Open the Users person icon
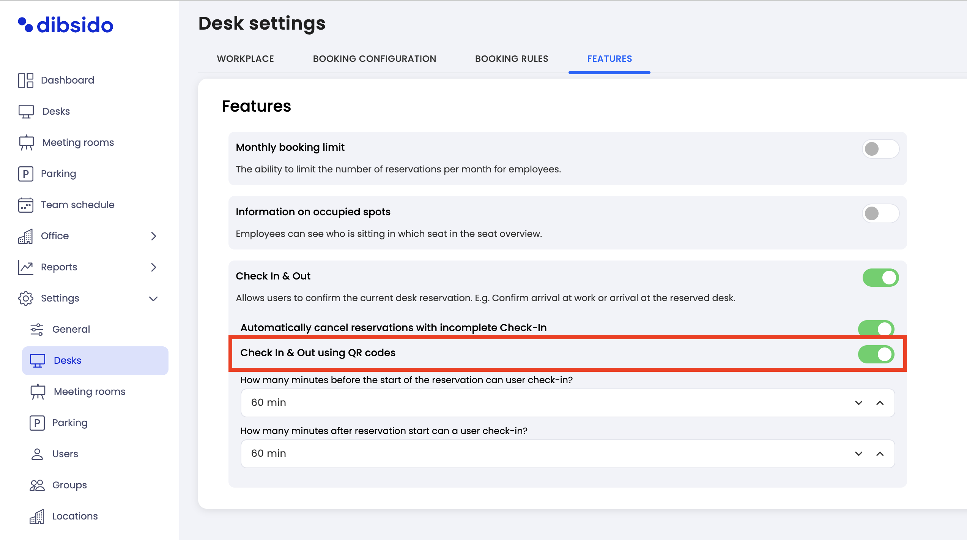The height and width of the screenshot is (540, 967). 37,454
